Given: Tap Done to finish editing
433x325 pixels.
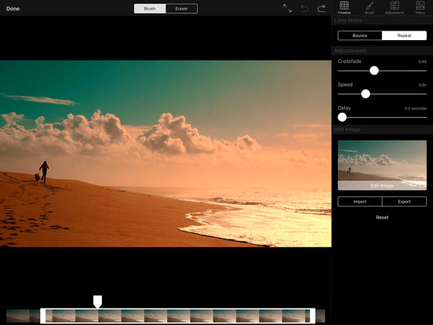Looking at the screenshot, I should tap(13, 9).
